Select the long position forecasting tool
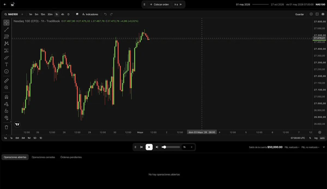The height and width of the screenshot is (189, 327). 7,51
